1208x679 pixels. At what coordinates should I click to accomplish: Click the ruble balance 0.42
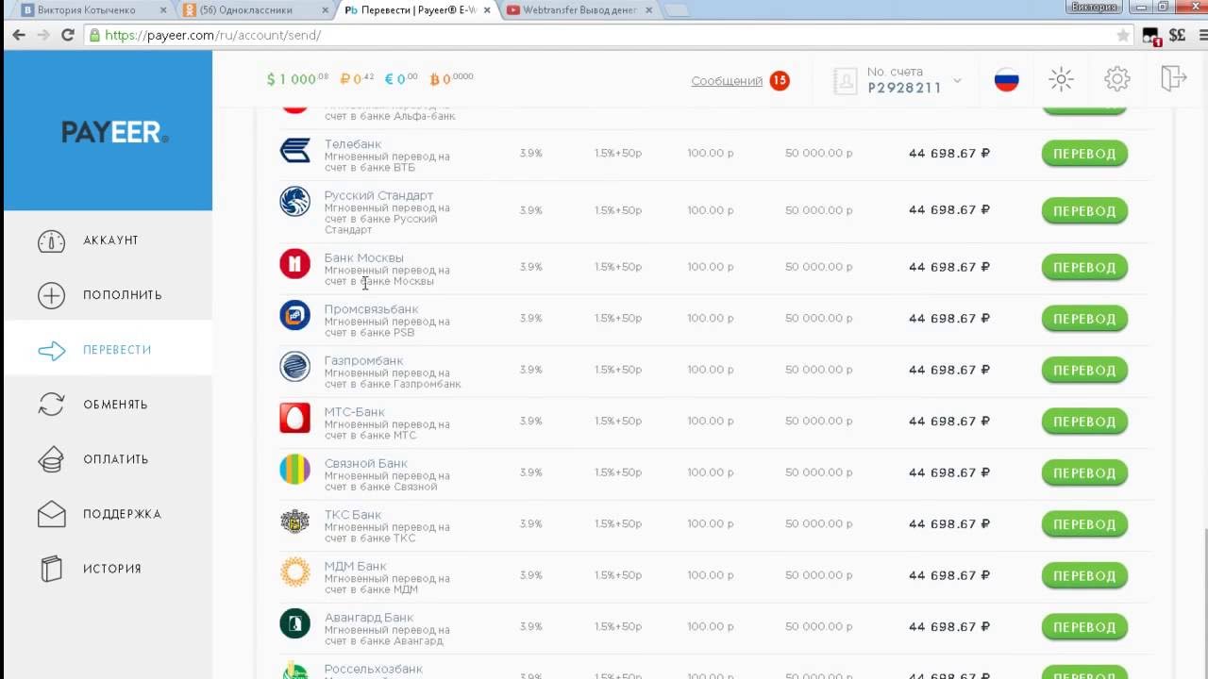[357, 79]
